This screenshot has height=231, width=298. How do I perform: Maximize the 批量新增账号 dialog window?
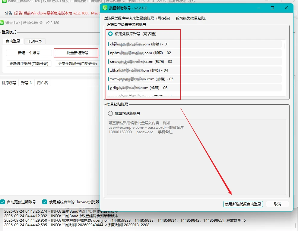point(272,8)
